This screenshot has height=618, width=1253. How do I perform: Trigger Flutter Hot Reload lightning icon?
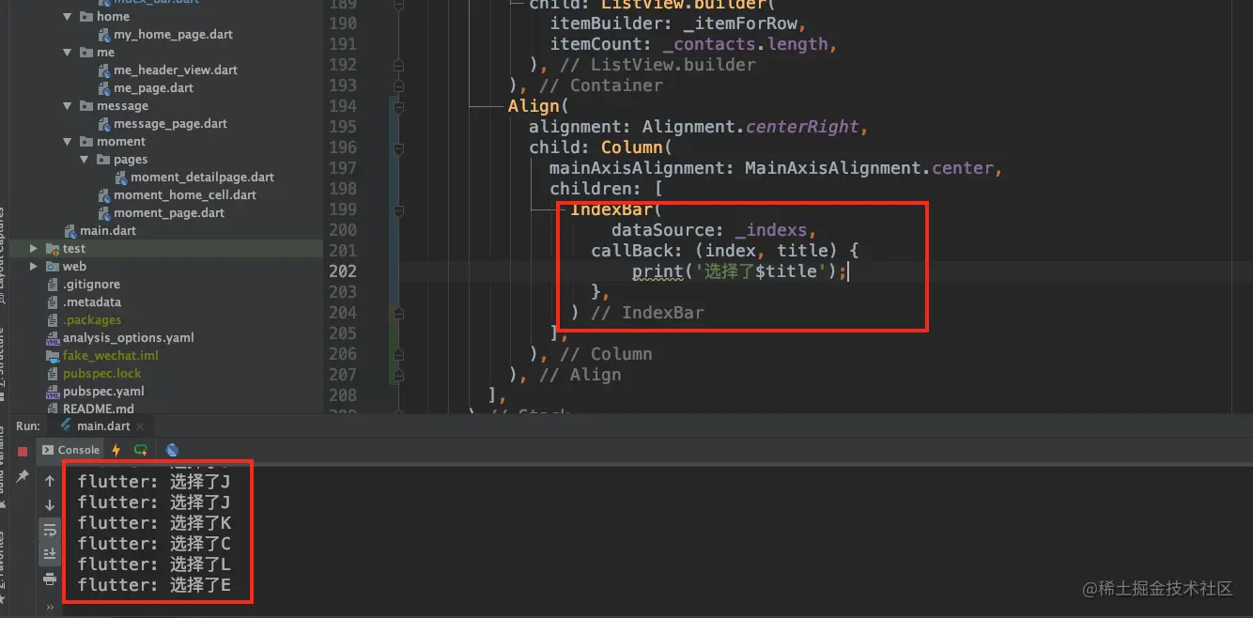(116, 450)
